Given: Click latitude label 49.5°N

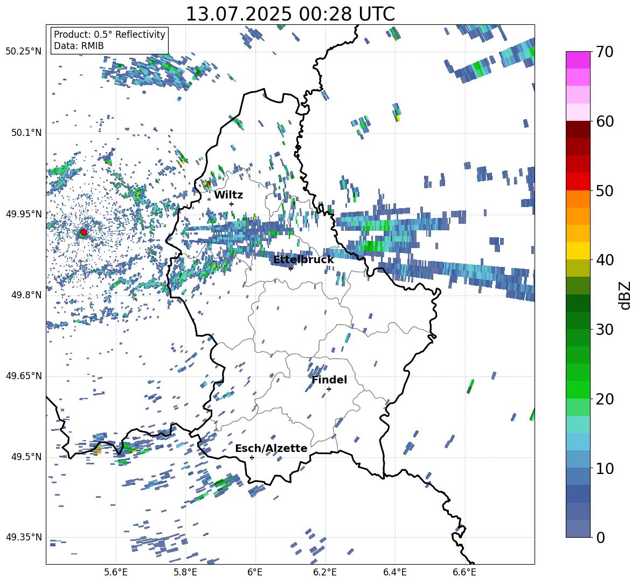Looking at the screenshot, I should pos(26,457).
